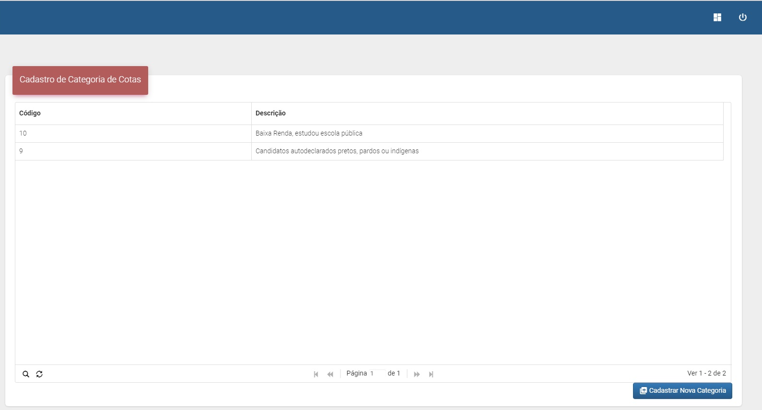Jump to last page of results

431,374
